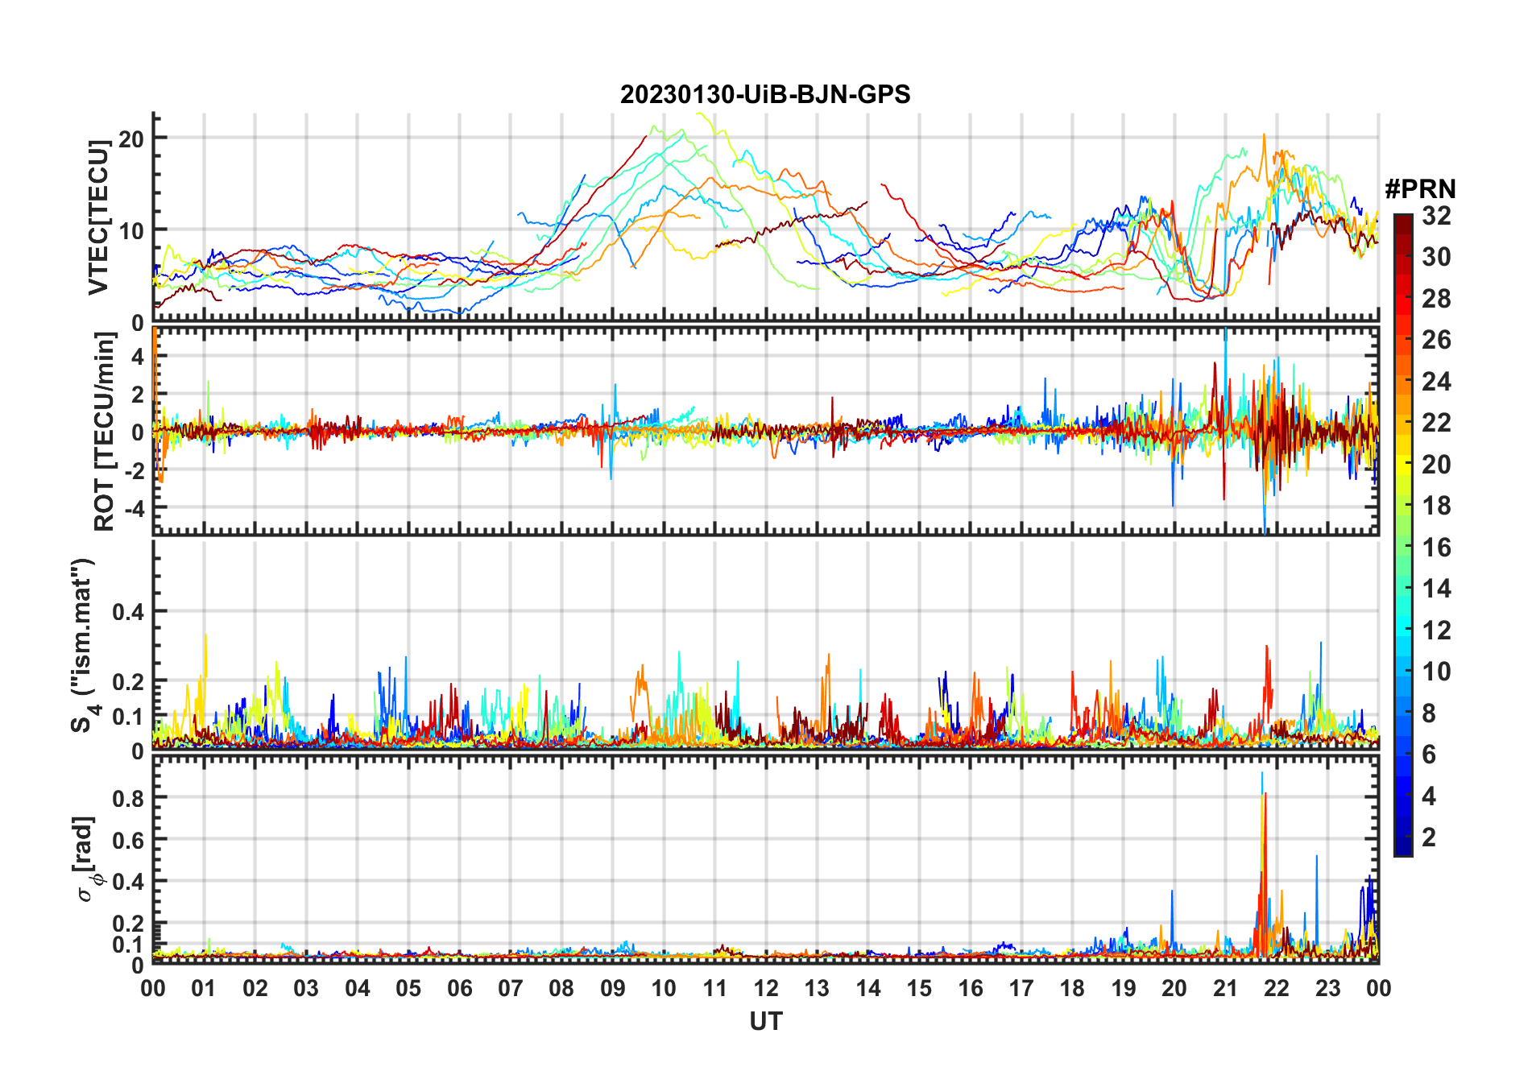Click the VTEC[TECU] axis label
The image size is (1532, 1071).
(x=98, y=217)
